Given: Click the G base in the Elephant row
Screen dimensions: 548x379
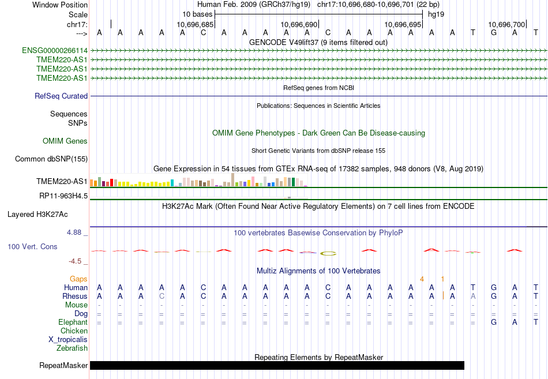Looking at the screenshot, I should [493, 322].
